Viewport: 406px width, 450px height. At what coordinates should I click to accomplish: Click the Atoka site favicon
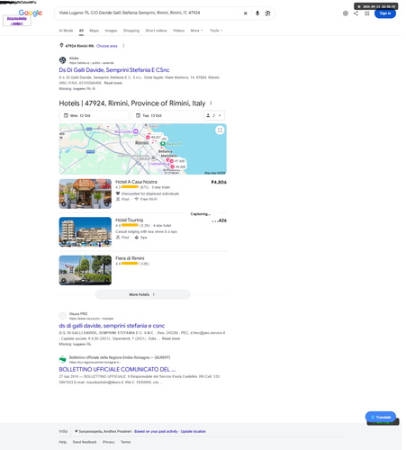click(62, 60)
